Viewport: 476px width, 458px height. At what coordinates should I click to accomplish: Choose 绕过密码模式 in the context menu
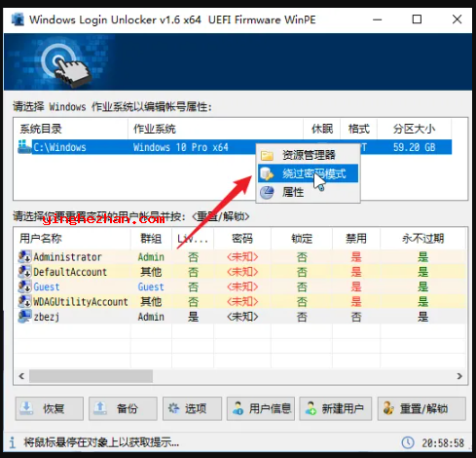(x=309, y=173)
